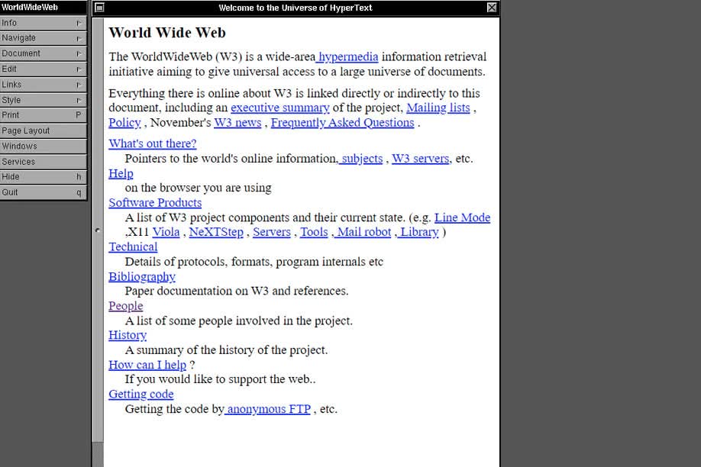Click text 'on the browser you are using'
This screenshot has height=467, width=701.
click(x=198, y=188)
